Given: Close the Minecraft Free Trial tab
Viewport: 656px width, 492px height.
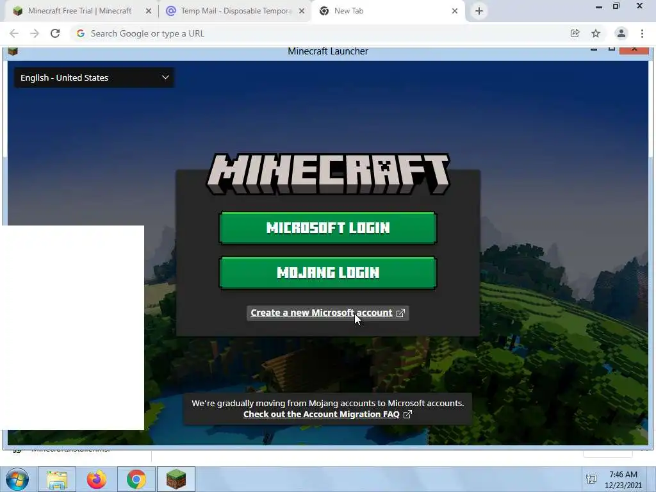Looking at the screenshot, I should pyautogui.click(x=149, y=12).
